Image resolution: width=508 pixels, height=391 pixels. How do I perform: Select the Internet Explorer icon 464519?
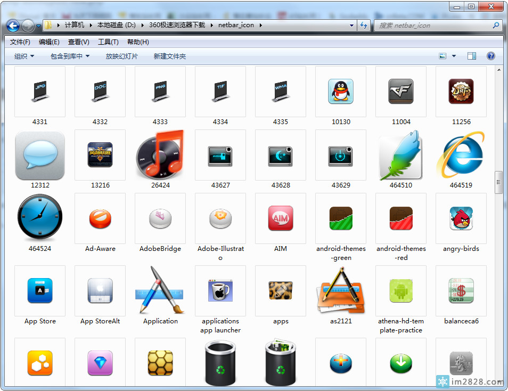pyautogui.click(x=461, y=155)
